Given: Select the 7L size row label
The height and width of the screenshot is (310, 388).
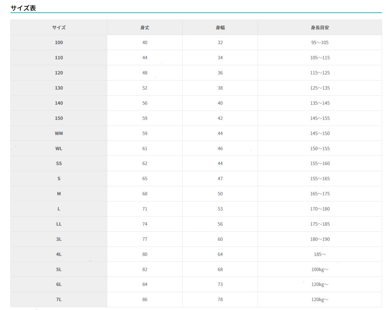Looking at the screenshot, I should click(x=59, y=300).
